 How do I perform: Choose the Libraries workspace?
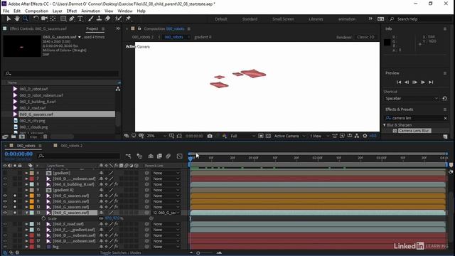click(x=316, y=19)
